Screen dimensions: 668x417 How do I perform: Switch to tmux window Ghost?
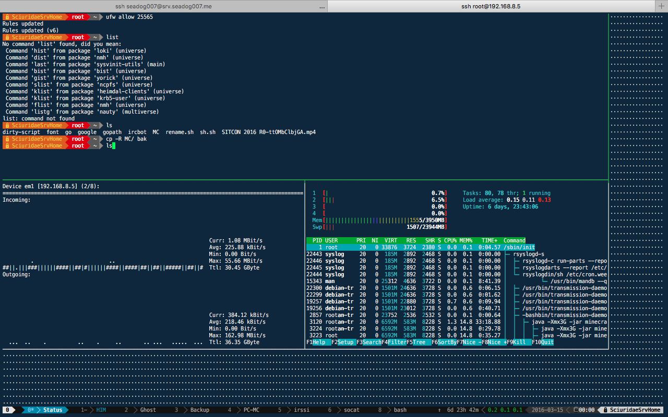point(140,410)
